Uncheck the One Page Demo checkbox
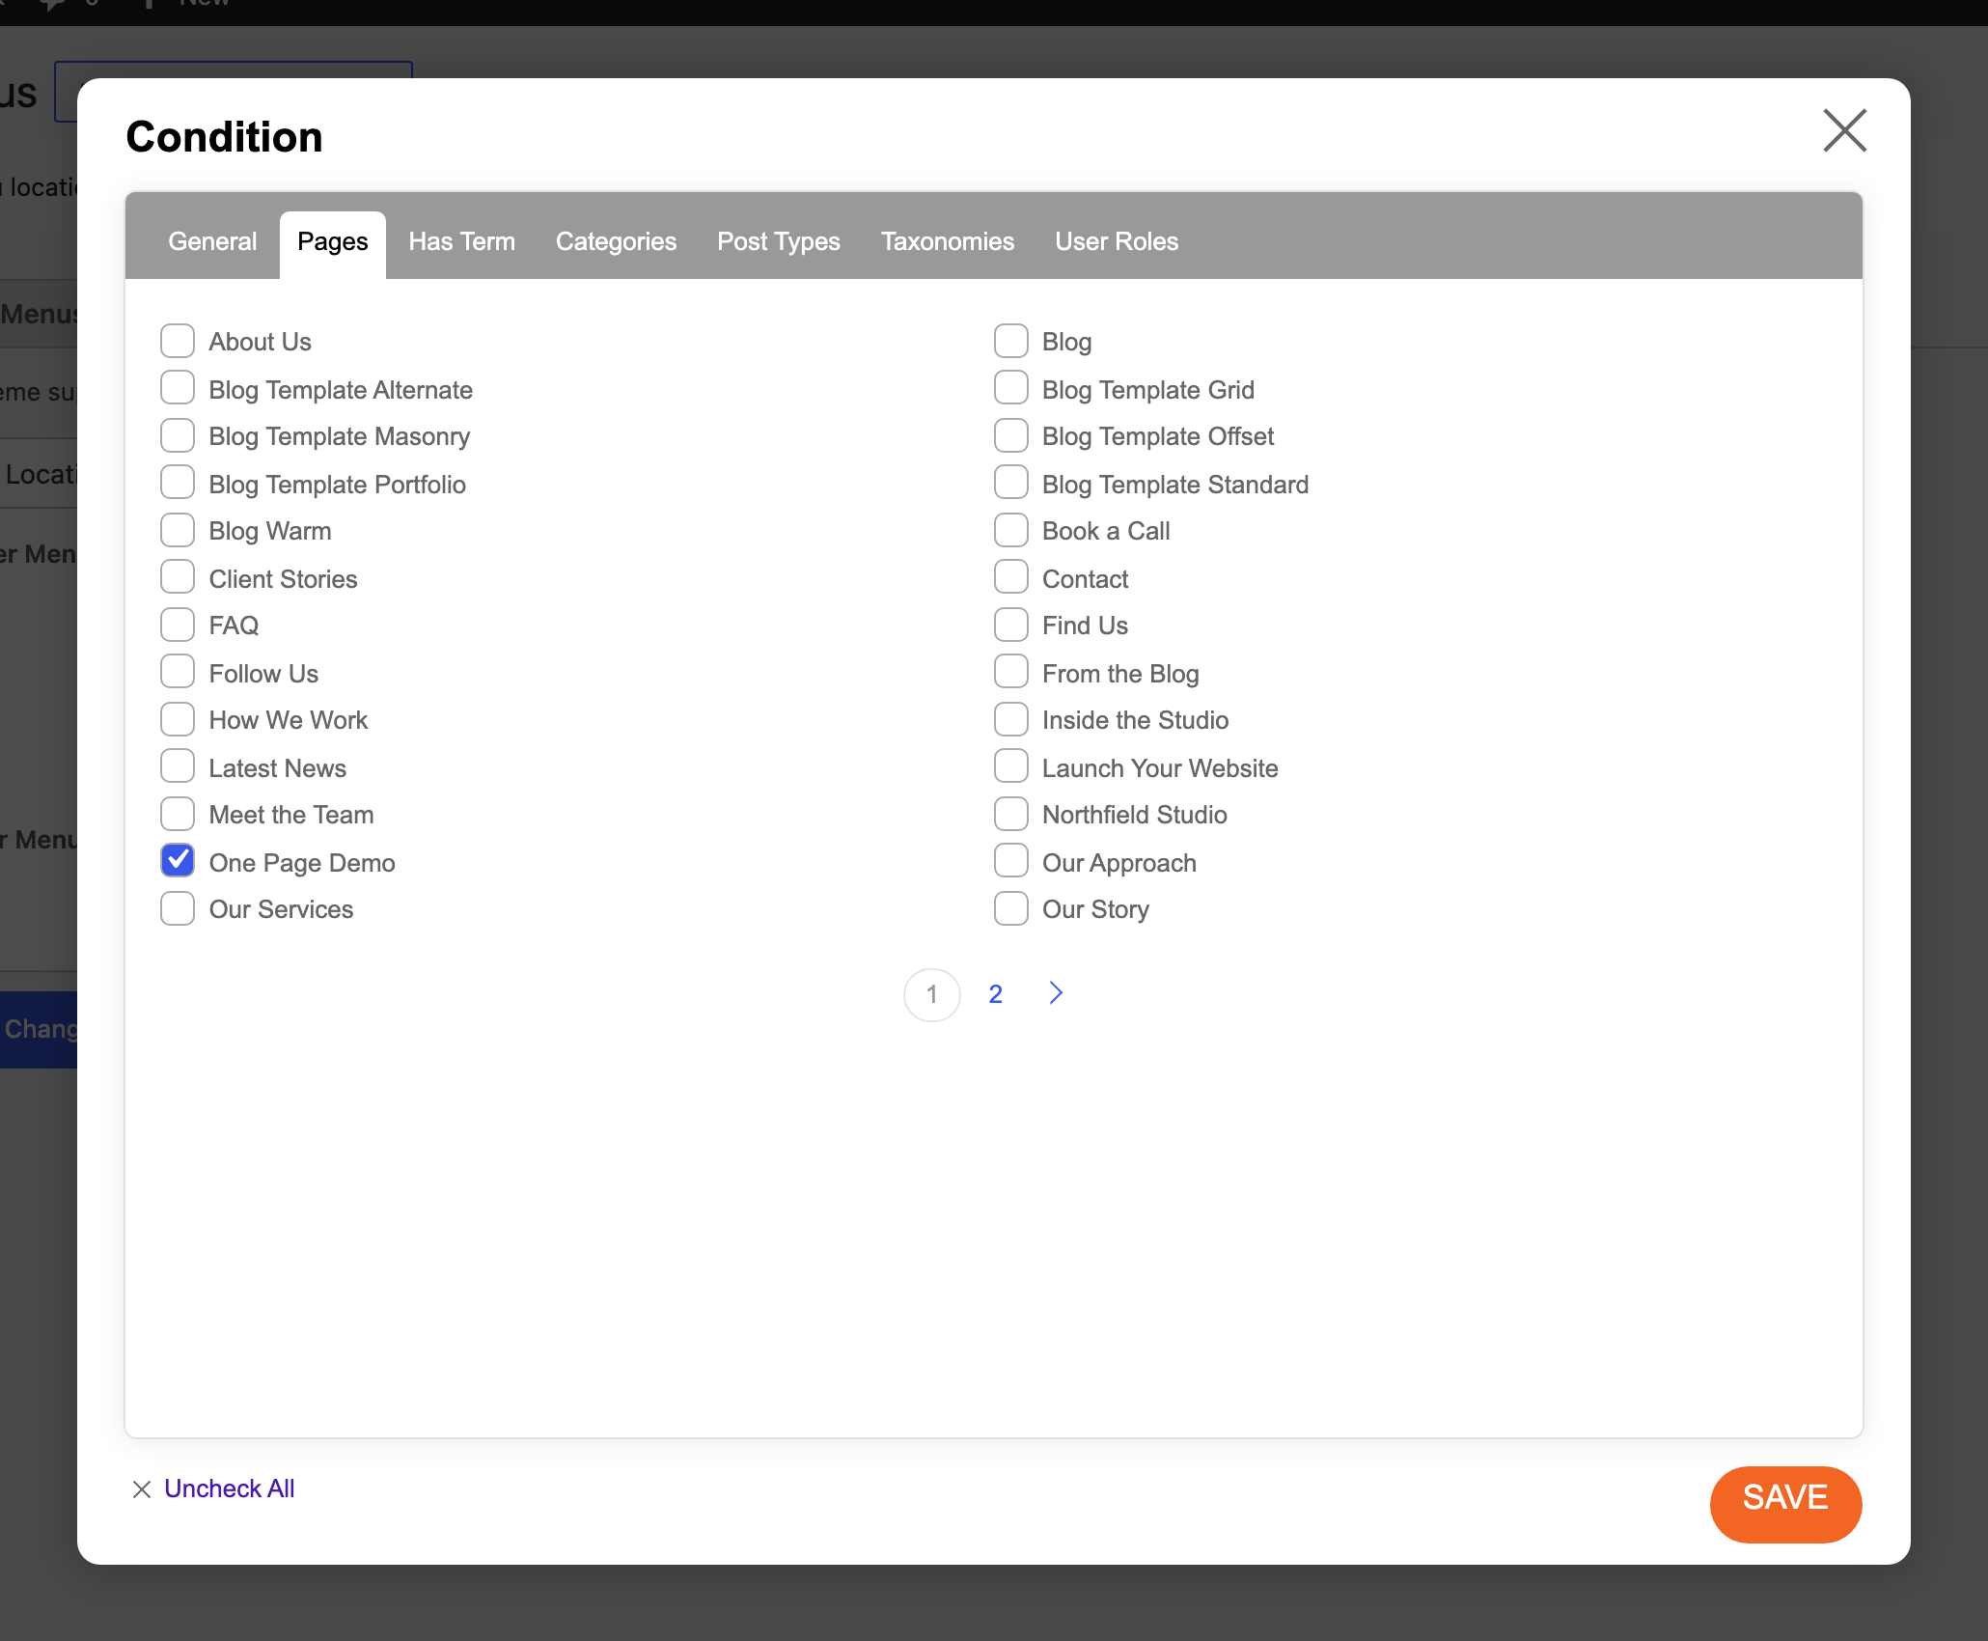 178,861
